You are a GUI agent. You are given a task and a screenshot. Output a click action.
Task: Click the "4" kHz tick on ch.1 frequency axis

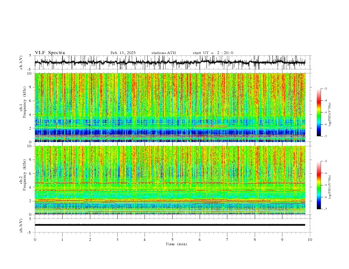pos(31,115)
